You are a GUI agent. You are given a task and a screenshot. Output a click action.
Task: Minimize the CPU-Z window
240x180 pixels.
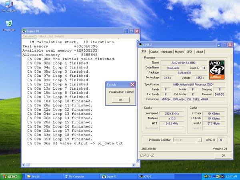[x=219, y=45]
